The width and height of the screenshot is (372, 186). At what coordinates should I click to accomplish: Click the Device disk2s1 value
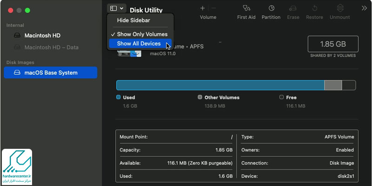coord(346,176)
